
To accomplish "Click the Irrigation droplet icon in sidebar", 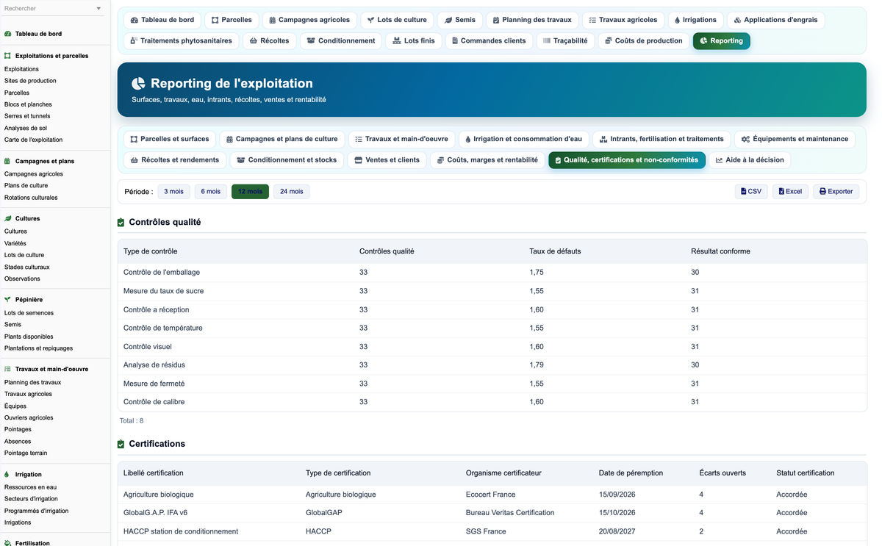I will point(7,475).
